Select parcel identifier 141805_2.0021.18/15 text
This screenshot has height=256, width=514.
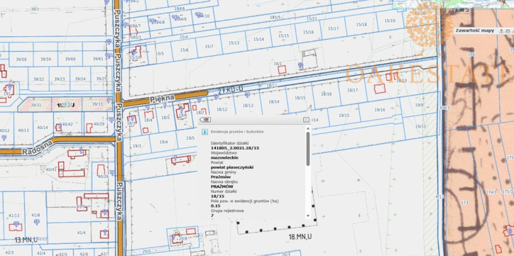point(236,148)
